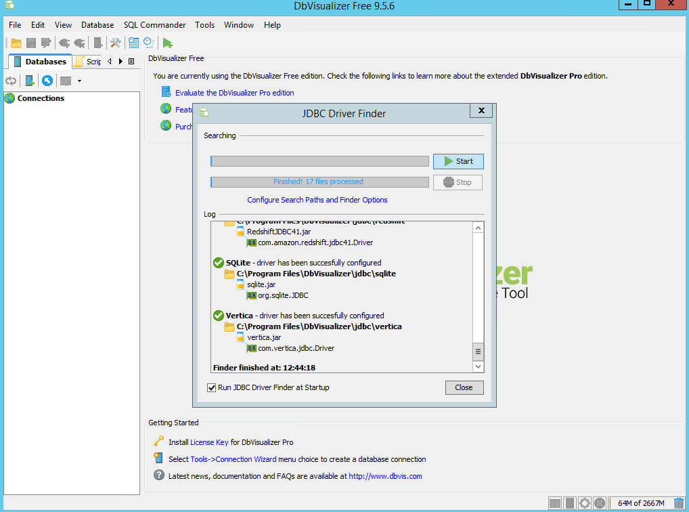Open the Window menu
This screenshot has height=512, width=689.
[239, 25]
